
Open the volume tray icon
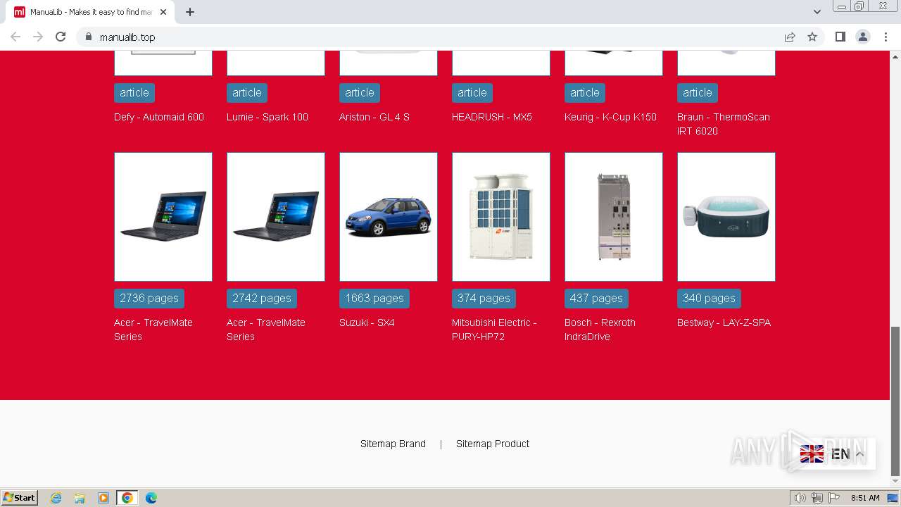[800, 498]
